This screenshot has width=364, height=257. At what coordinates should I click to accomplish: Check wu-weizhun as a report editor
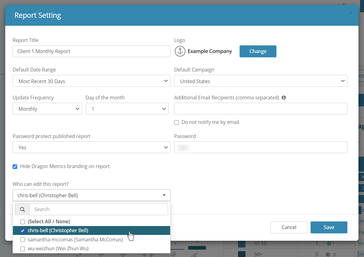pos(22,249)
